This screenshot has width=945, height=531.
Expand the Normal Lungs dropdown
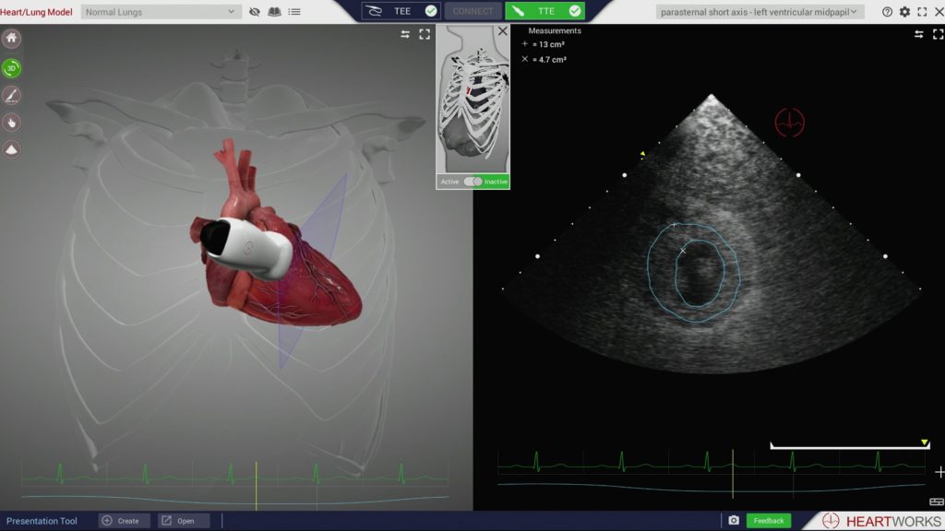point(161,12)
